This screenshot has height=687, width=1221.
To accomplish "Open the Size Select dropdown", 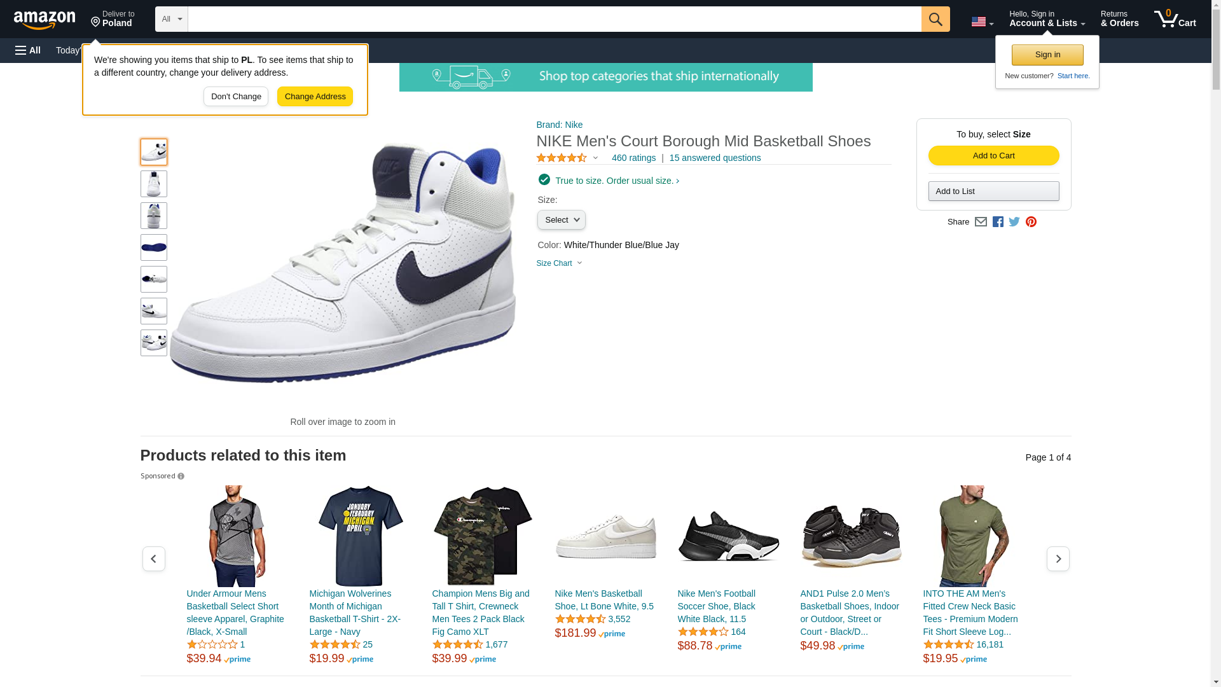I will 561,220.
